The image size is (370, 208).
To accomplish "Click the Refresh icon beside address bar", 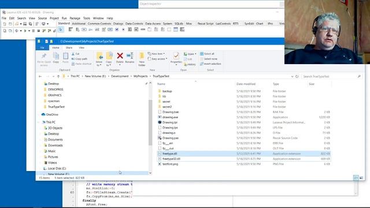I will tap(297, 76).
